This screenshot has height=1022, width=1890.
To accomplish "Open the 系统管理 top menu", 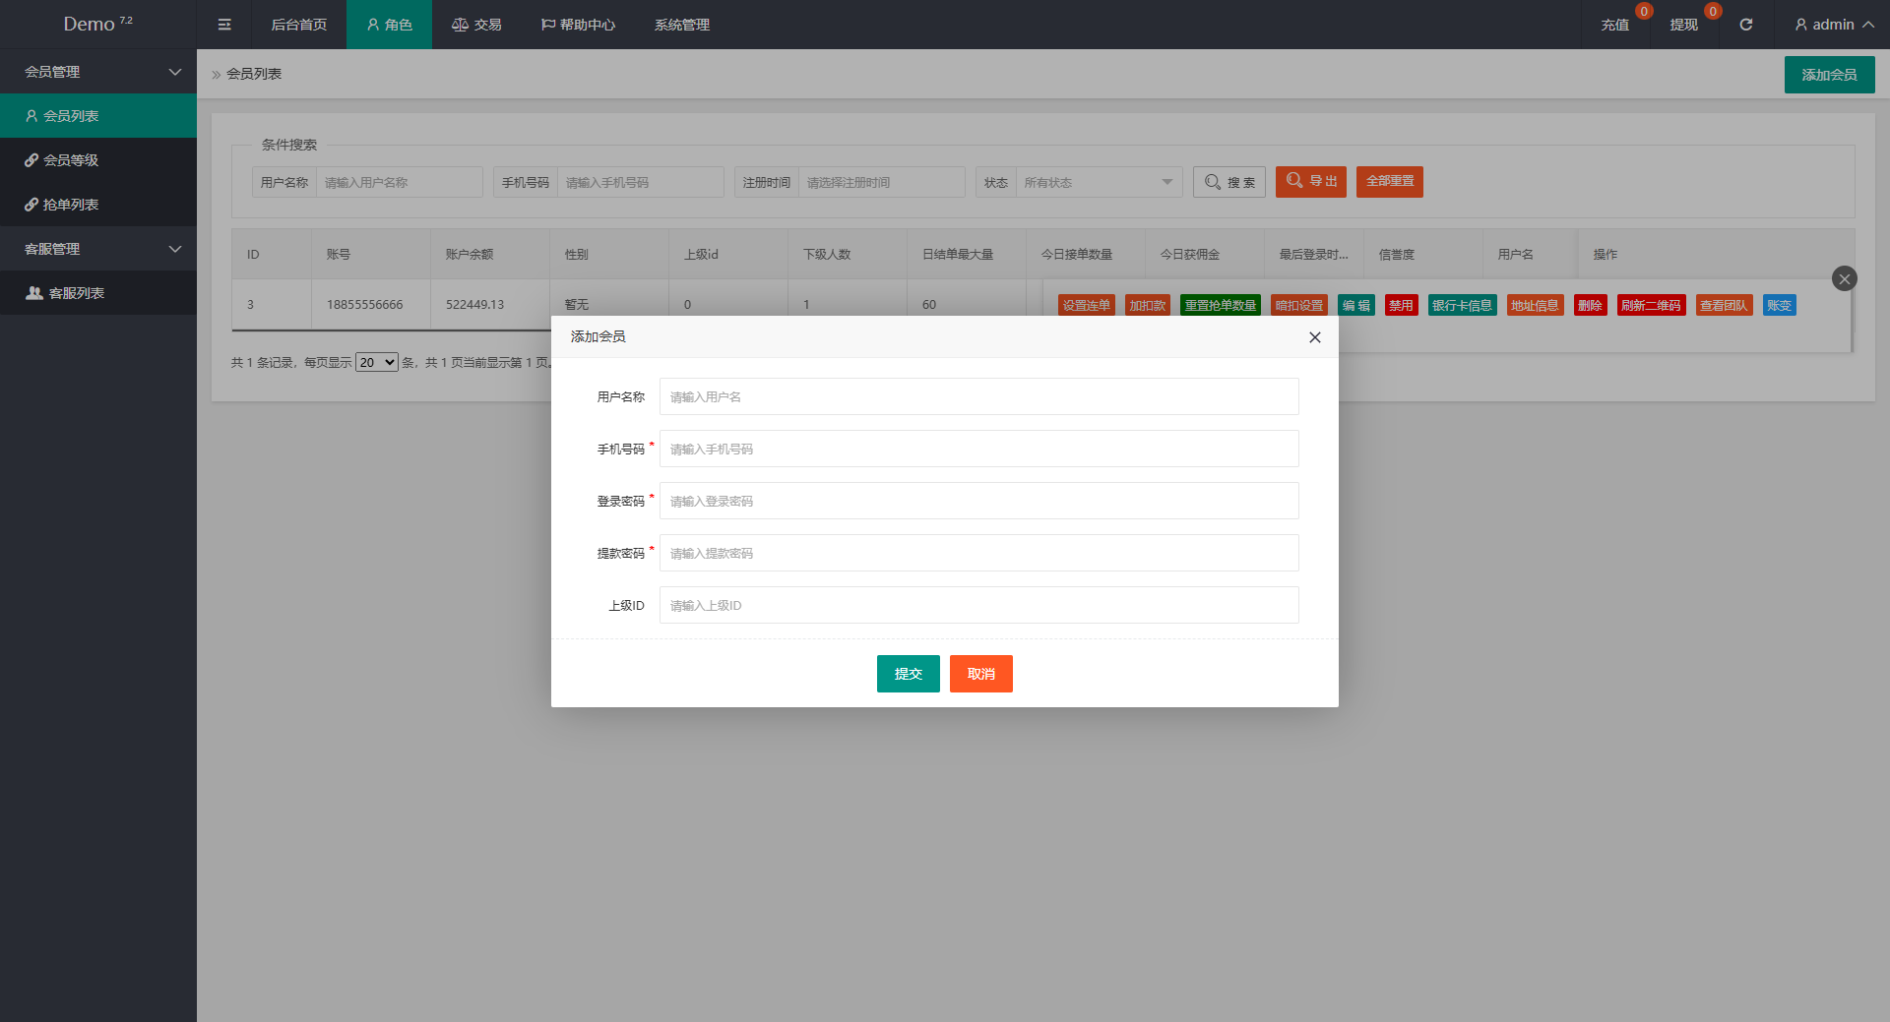I will pyautogui.click(x=681, y=25).
